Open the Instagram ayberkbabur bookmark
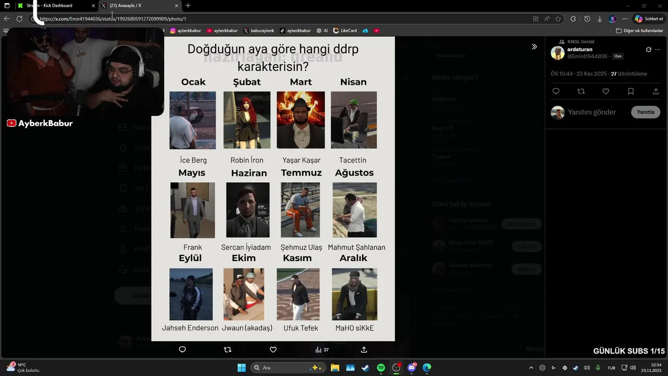668x376 pixels. [185, 31]
